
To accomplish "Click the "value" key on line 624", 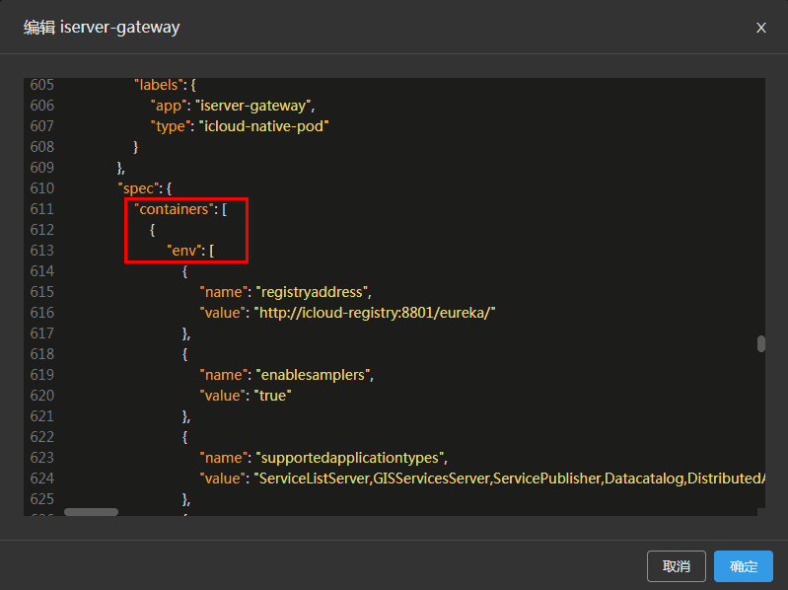I will (223, 479).
